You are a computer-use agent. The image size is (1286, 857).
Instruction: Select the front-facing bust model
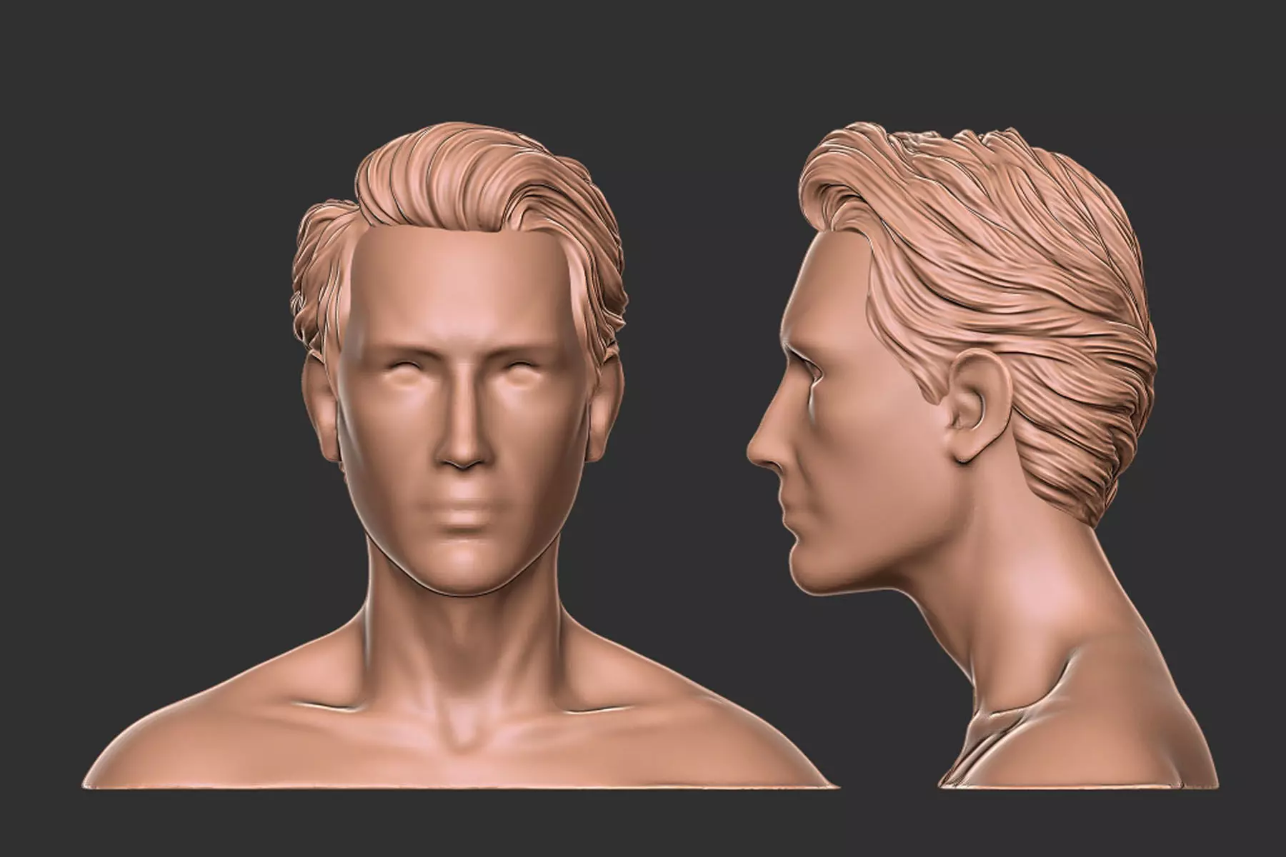click(x=461, y=457)
